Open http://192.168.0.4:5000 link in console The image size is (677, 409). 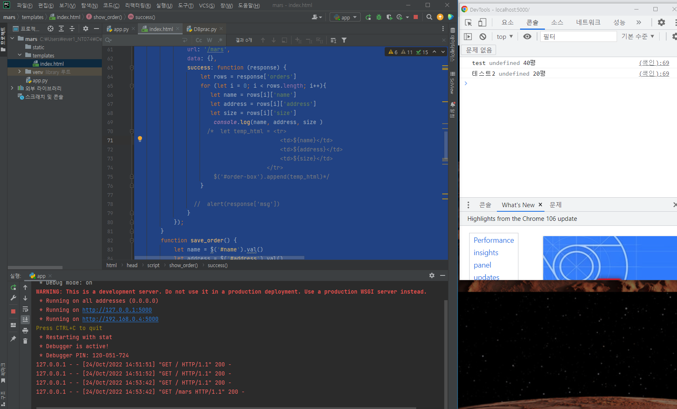(x=120, y=319)
